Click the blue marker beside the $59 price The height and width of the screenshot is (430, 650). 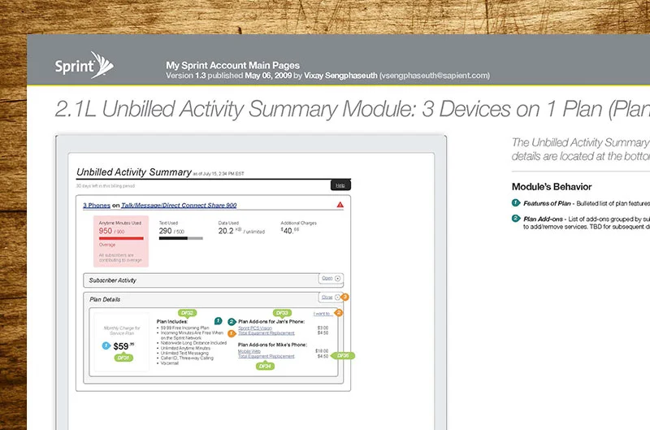[x=106, y=345]
